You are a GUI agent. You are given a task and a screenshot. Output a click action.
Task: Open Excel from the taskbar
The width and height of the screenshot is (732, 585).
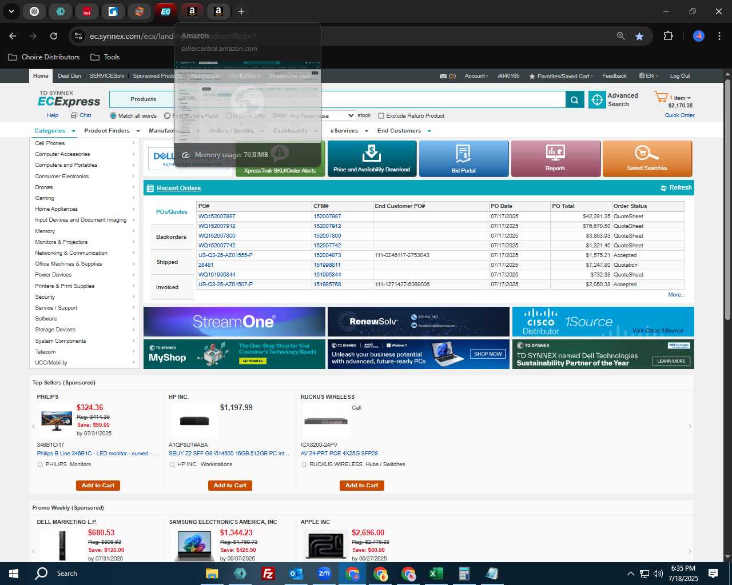click(436, 574)
